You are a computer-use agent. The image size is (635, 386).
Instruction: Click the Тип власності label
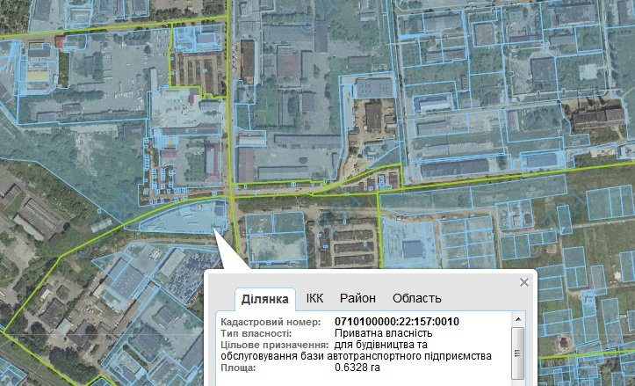256,333
